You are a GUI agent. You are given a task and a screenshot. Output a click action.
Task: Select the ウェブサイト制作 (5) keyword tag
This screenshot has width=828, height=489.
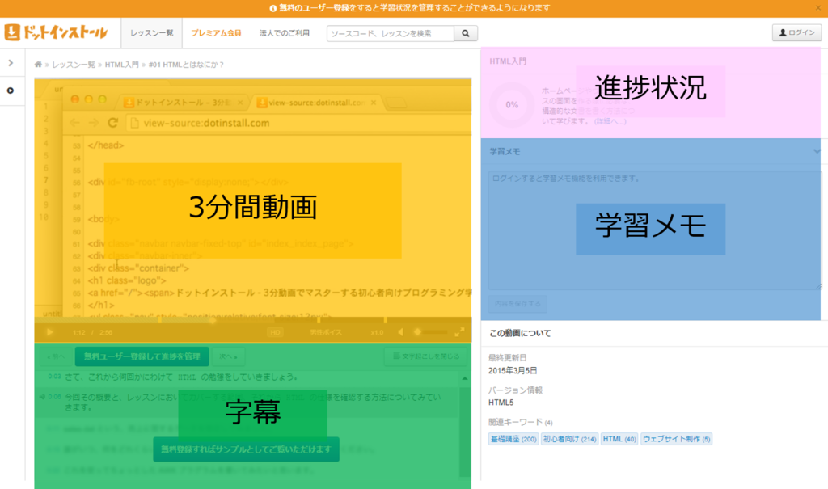[x=677, y=439]
